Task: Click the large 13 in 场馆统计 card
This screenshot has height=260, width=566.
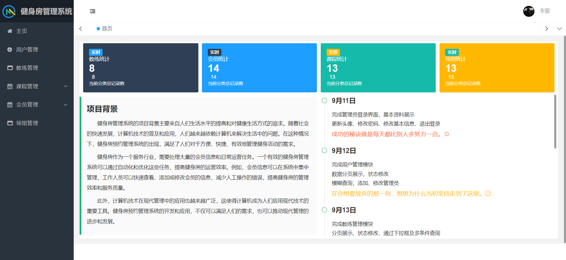Action: click(x=451, y=68)
